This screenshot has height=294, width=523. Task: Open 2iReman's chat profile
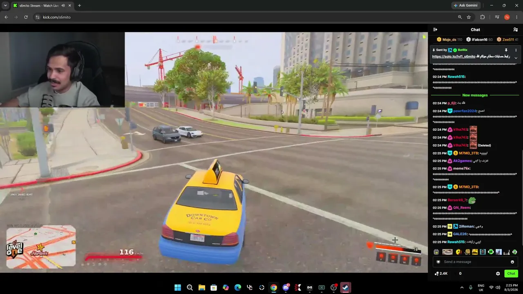point(466,226)
